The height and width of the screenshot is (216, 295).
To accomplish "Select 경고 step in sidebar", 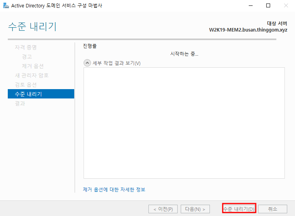I will (27, 56).
